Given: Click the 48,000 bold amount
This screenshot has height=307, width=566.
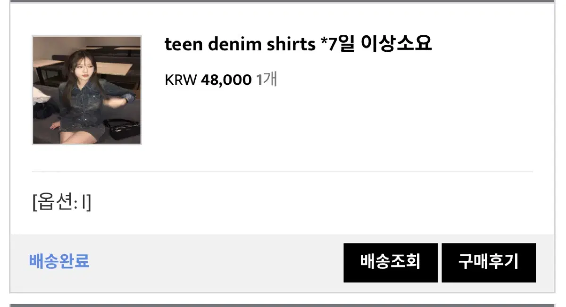Looking at the screenshot, I should point(226,80).
